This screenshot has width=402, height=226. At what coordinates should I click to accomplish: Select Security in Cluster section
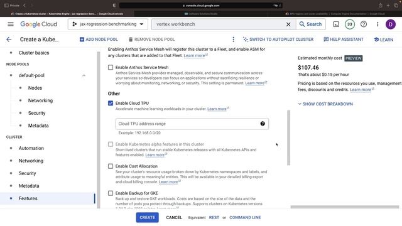(27, 173)
